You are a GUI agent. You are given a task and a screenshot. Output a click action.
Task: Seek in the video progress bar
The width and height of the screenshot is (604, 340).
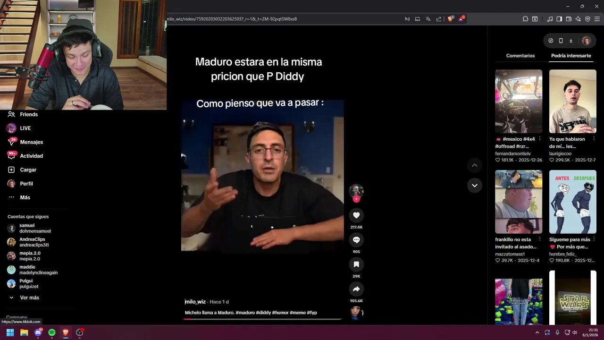point(262,319)
